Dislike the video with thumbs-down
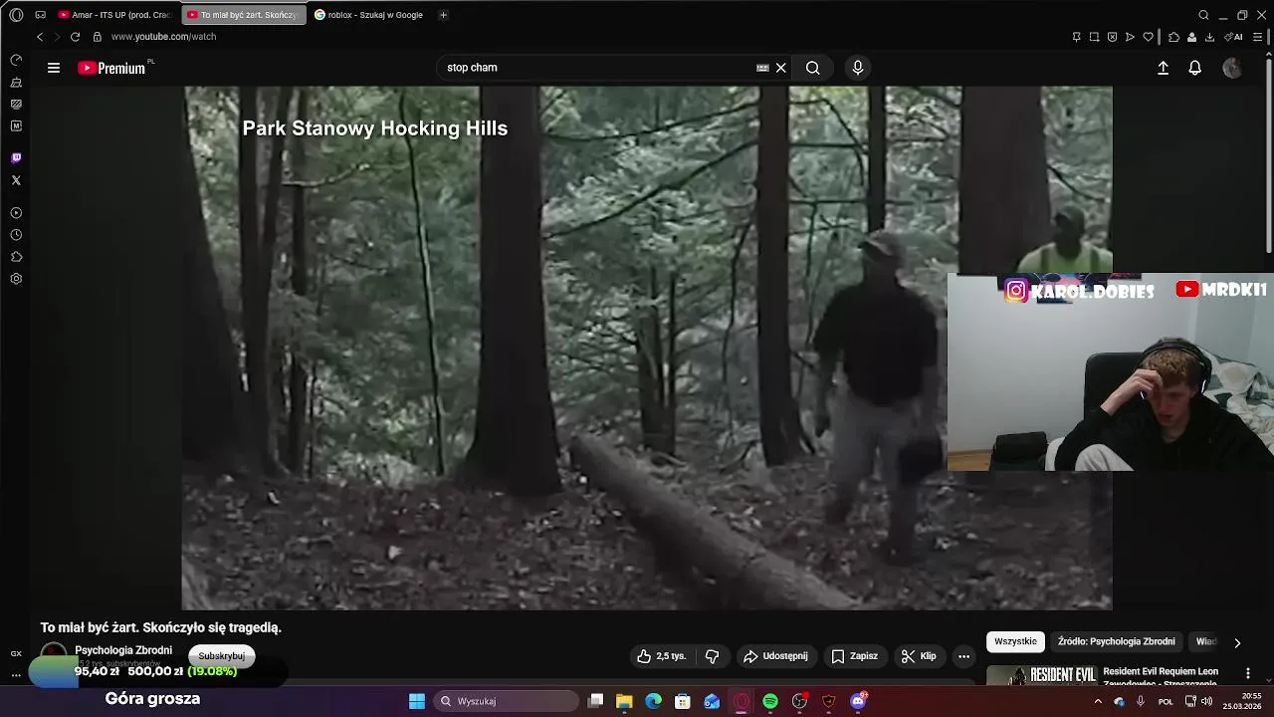This screenshot has width=1274, height=717. (x=712, y=656)
